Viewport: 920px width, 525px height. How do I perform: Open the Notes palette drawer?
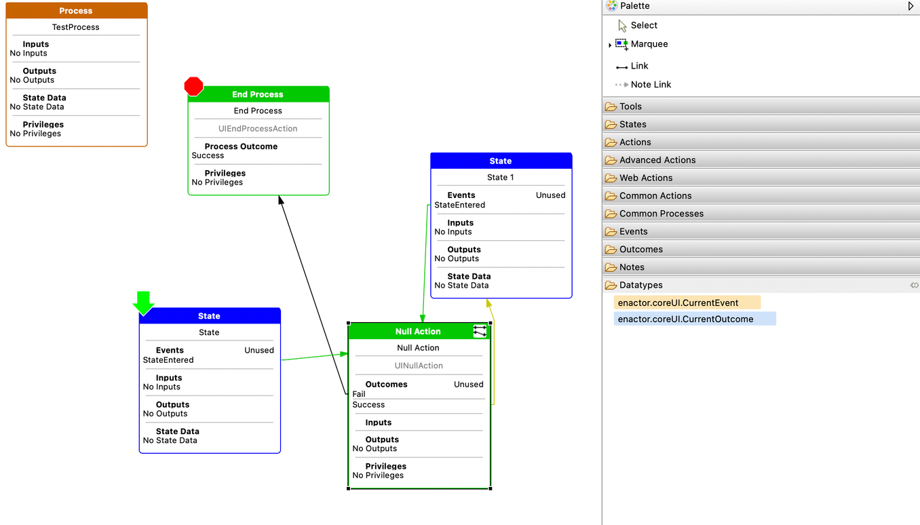(761, 267)
